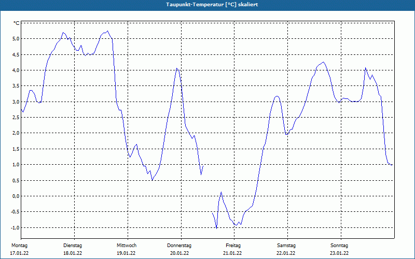Screen dimensions: 415x259
Task: Click the Dienstag day label
Action: (x=73, y=246)
